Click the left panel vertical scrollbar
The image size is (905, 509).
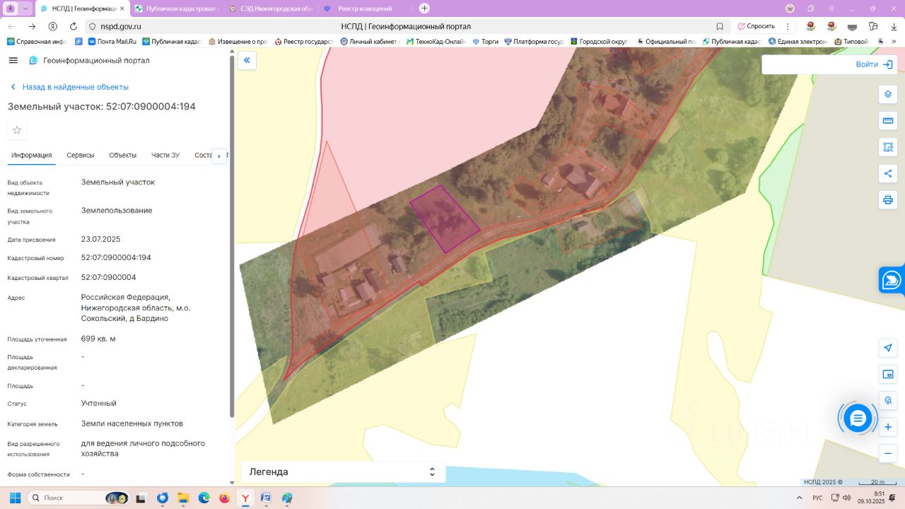232,237
